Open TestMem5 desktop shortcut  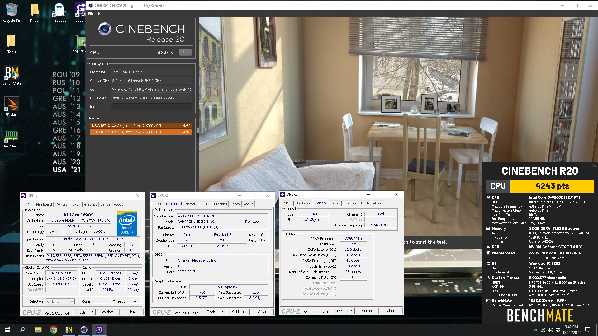pos(12,138)
